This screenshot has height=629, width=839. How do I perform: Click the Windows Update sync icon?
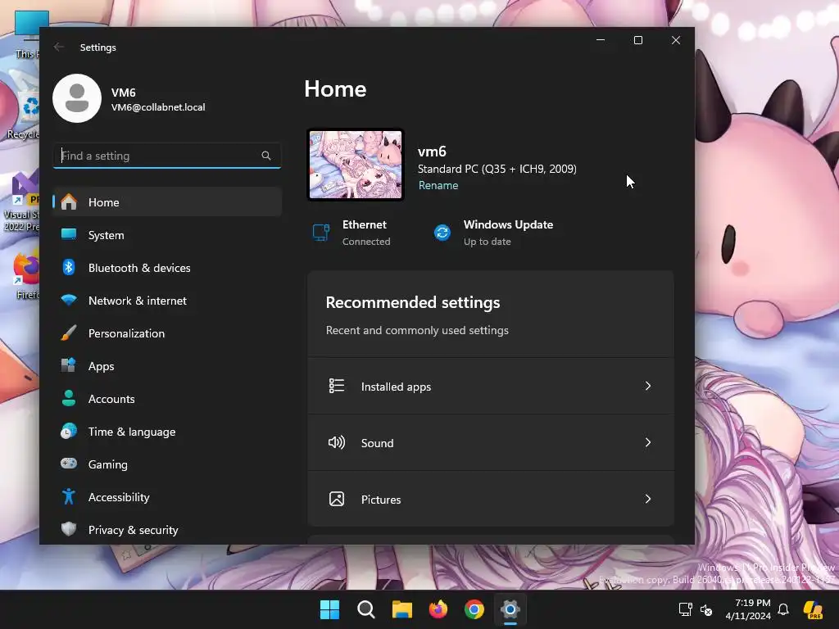click(x=442, y=233)
